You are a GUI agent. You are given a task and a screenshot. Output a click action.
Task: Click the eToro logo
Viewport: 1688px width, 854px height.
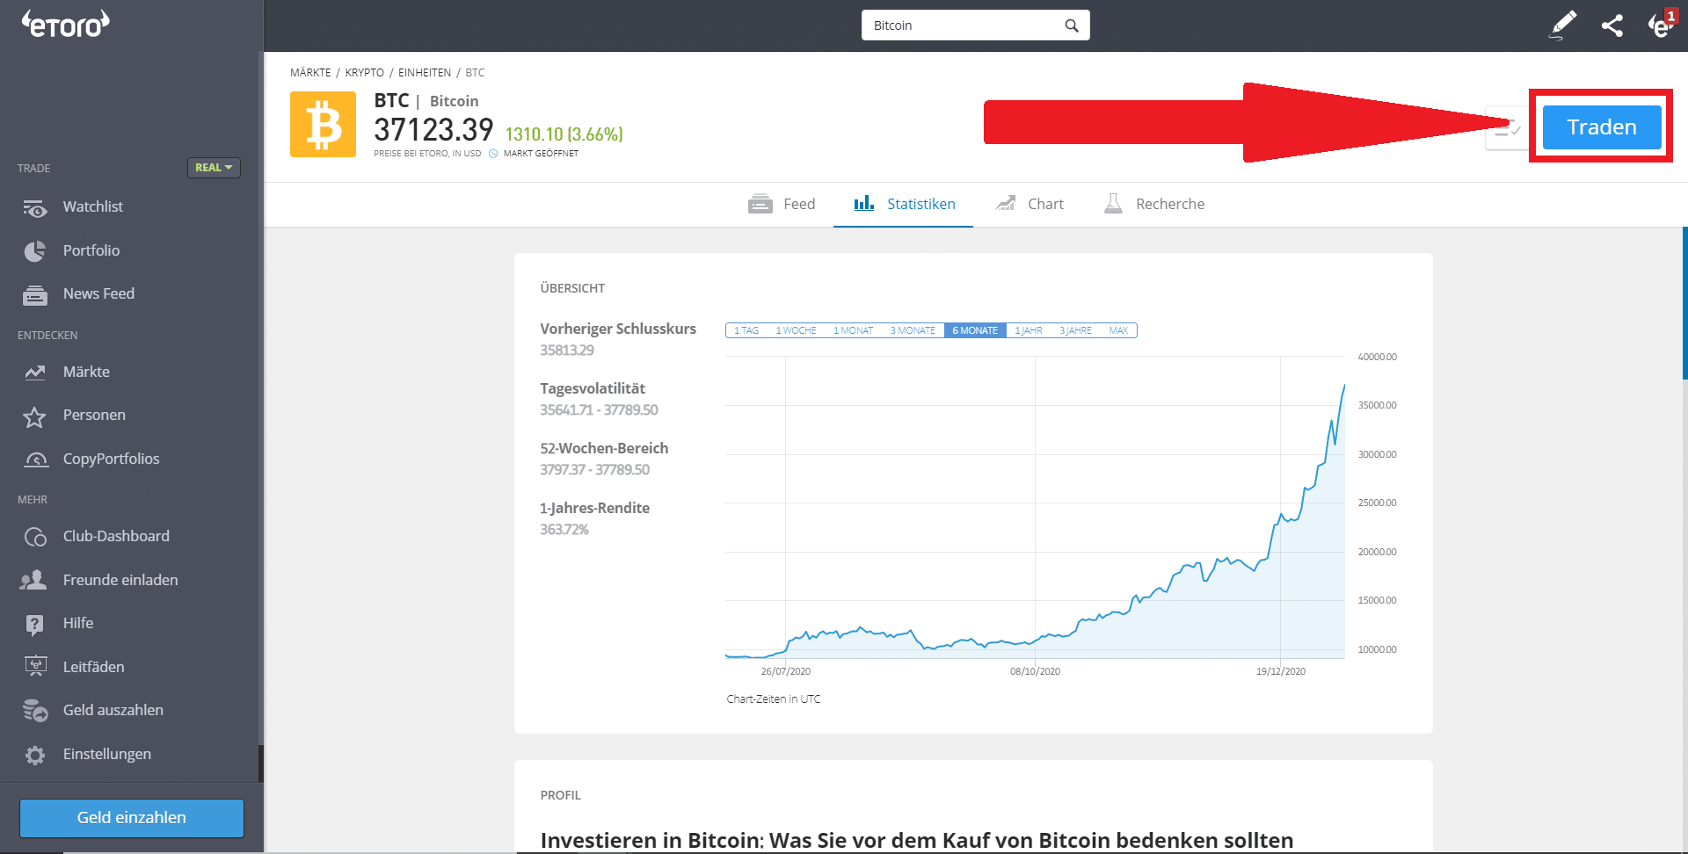[66, 24]
